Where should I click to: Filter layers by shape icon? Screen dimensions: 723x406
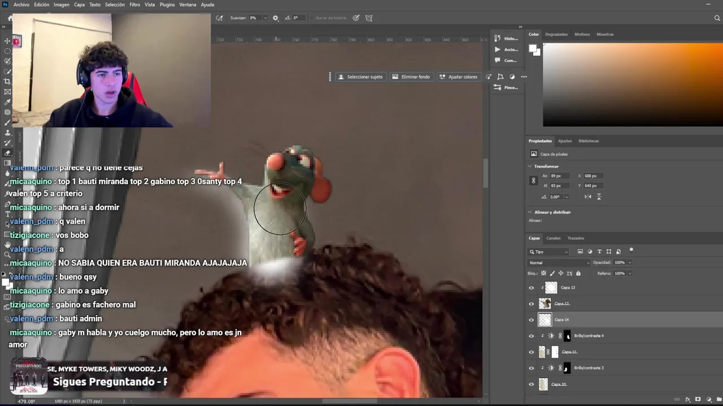[609, 251]
